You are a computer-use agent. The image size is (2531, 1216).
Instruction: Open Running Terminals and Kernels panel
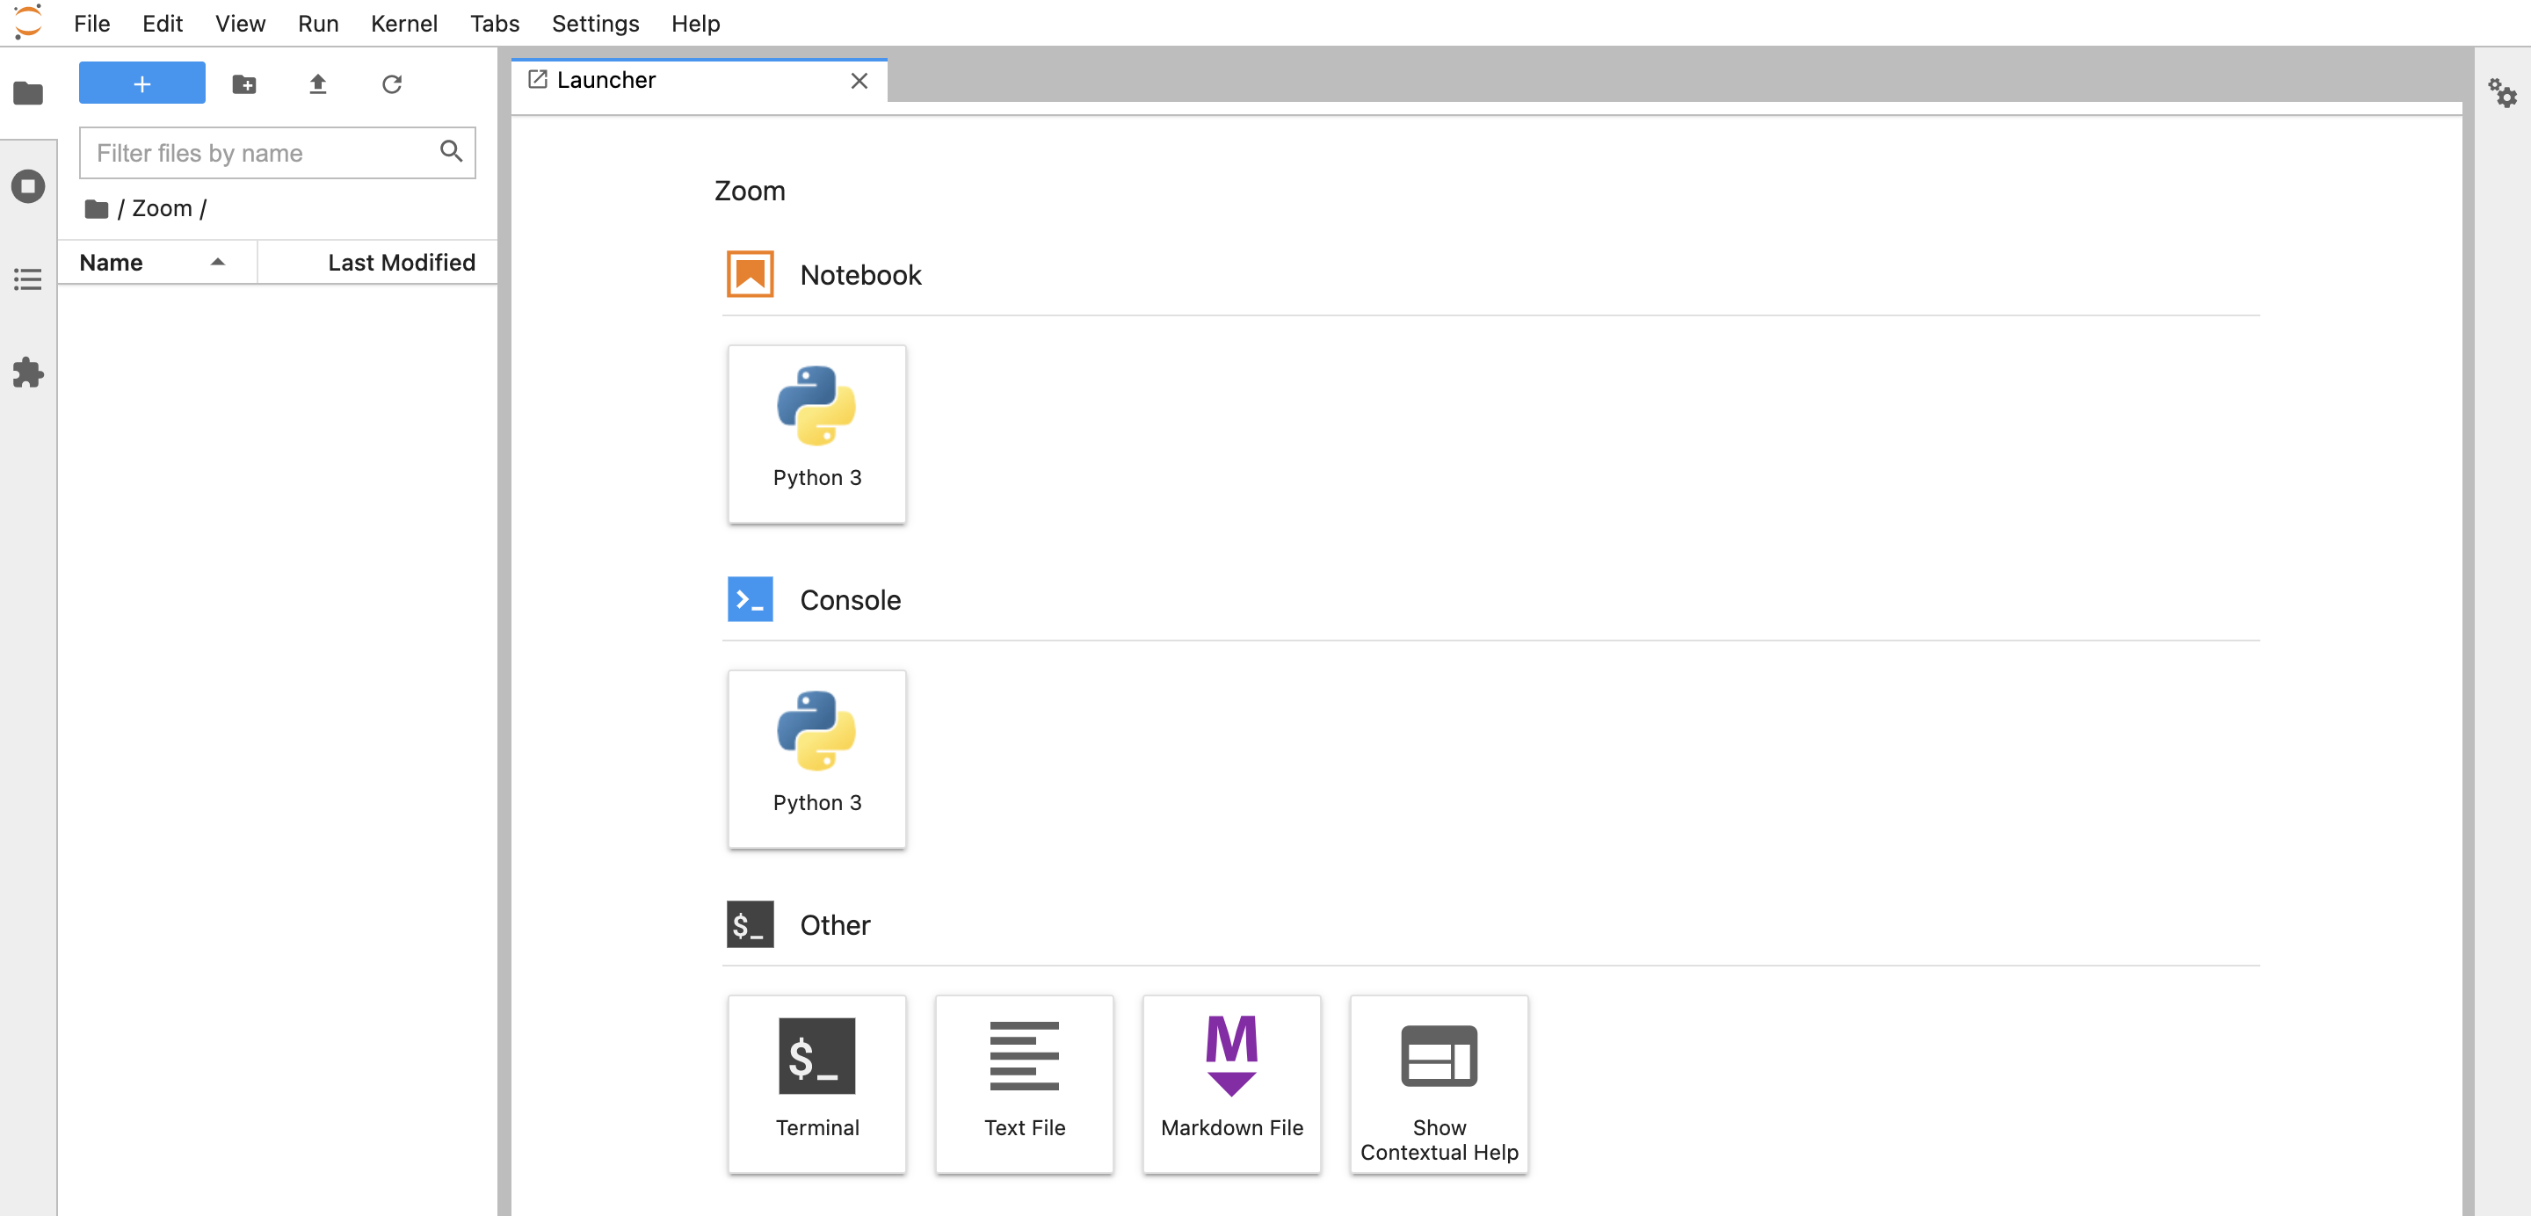pyautogui.click(x=27, y=185)
